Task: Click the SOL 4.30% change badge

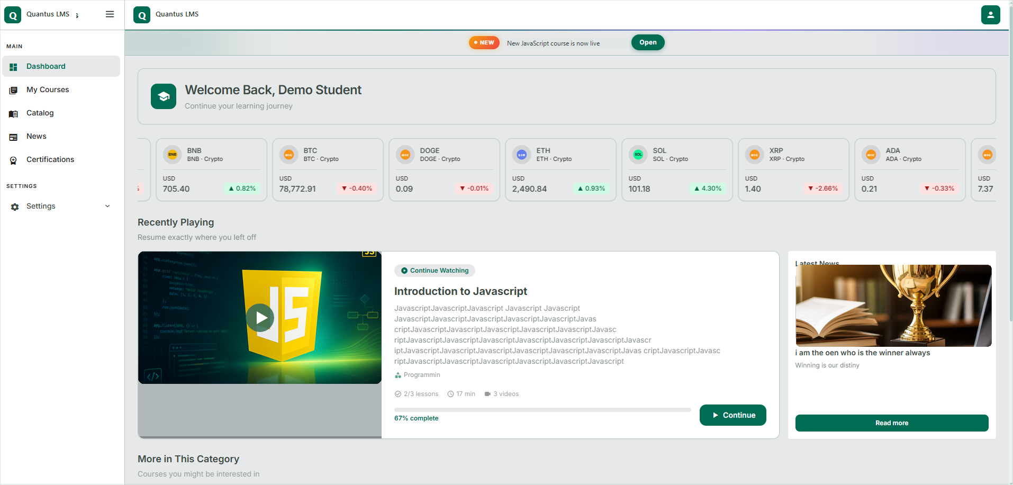Action: (x=708, y=188)
